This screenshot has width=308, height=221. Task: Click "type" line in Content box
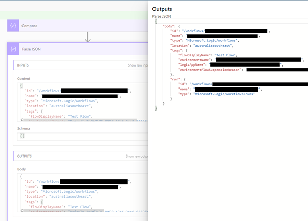(61, 101)
